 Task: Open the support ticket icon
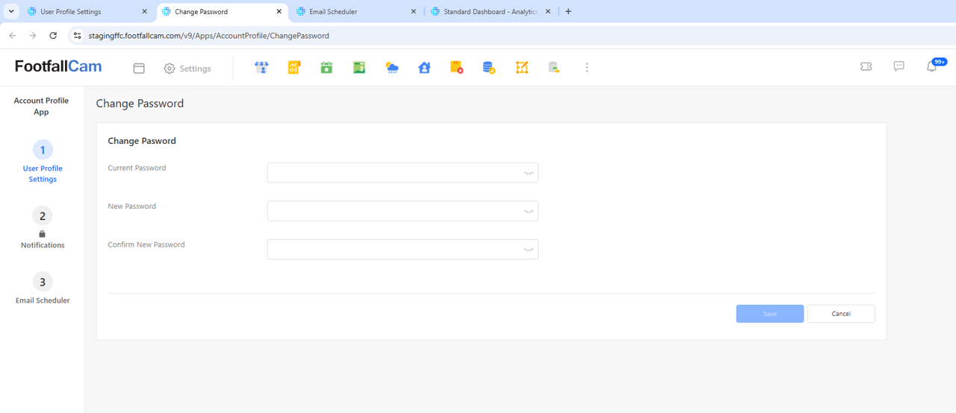(x=866, y=66)
